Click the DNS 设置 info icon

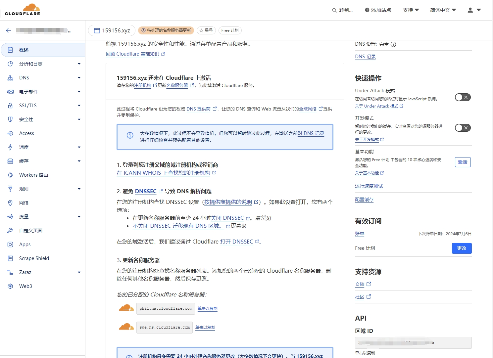(x=393, y=44)
